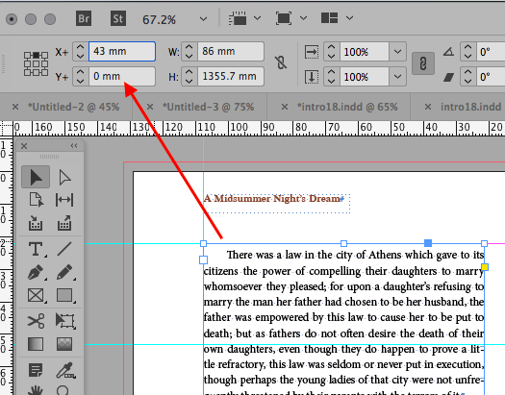Viewport: 505px width, 395px height.
Task: Click the Y position field showing 0 mm
Action: click(x=122, y=76)
